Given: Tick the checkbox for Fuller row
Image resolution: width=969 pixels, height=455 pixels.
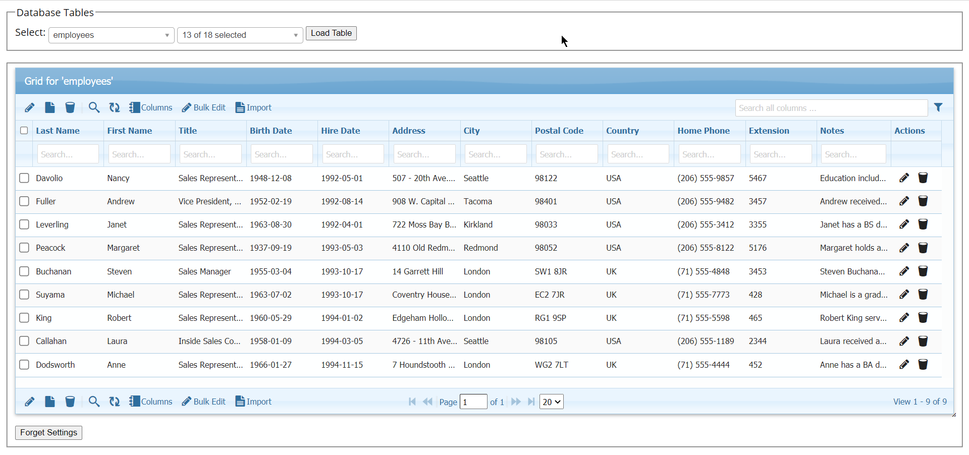Looking at the screenshot, I should point(24,201).
